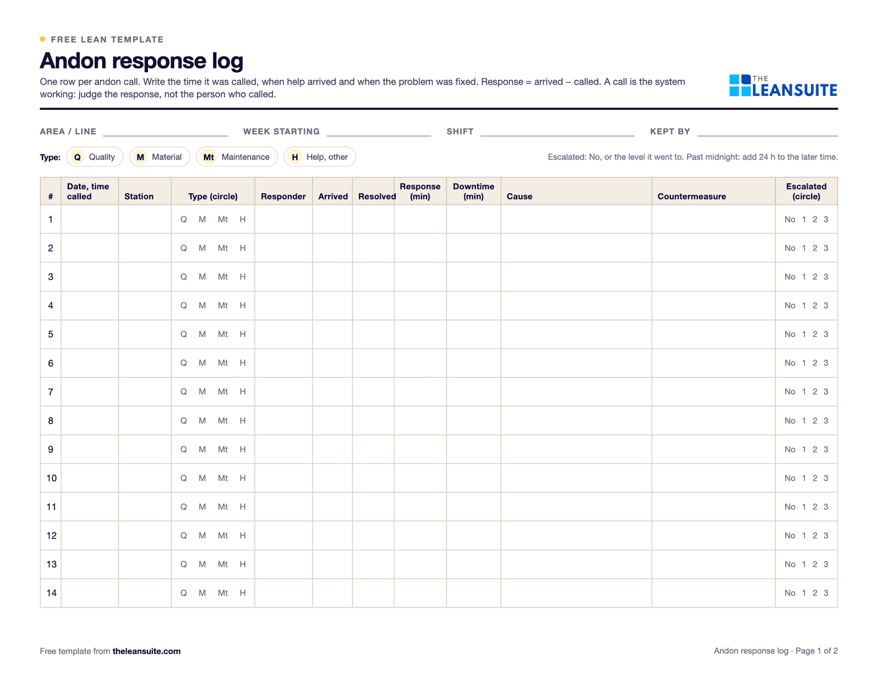This screenshot has height=679, width=878.
Task: Click the Responder column header
Action: coord(283,191)
